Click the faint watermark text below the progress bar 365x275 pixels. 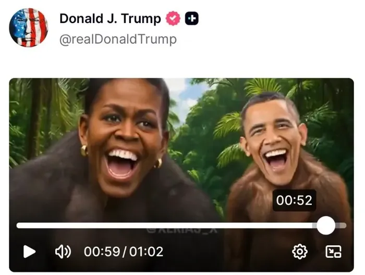[x=182, y=231]
